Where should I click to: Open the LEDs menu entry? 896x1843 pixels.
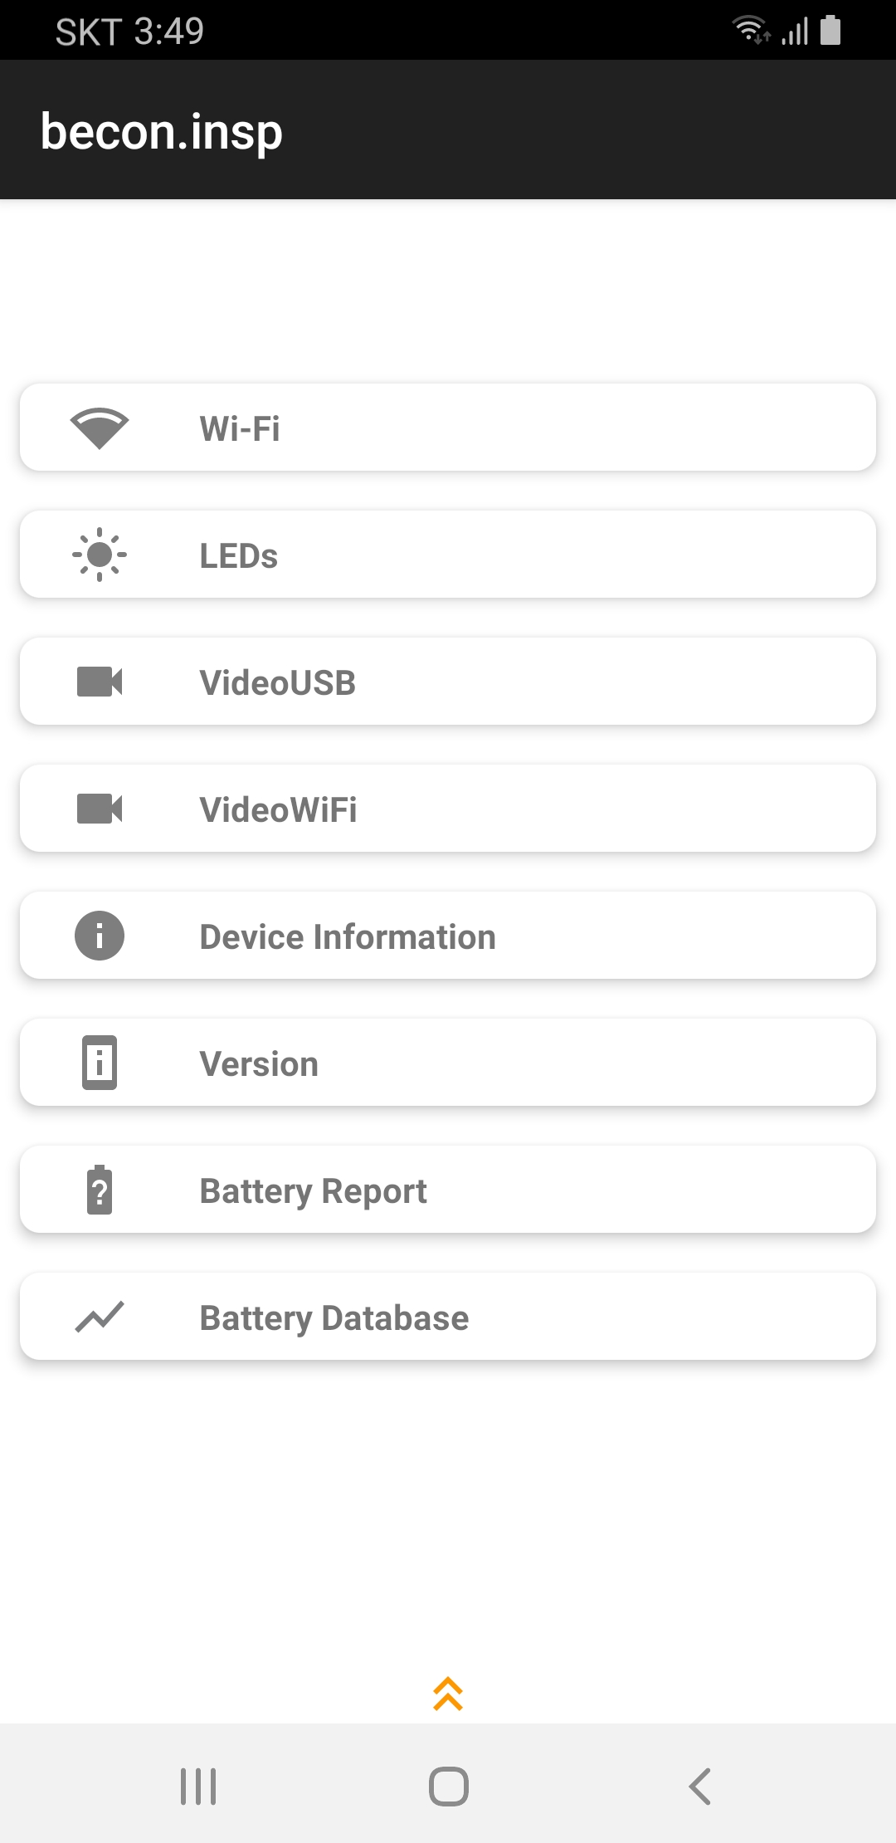click(x=448, y=555)
